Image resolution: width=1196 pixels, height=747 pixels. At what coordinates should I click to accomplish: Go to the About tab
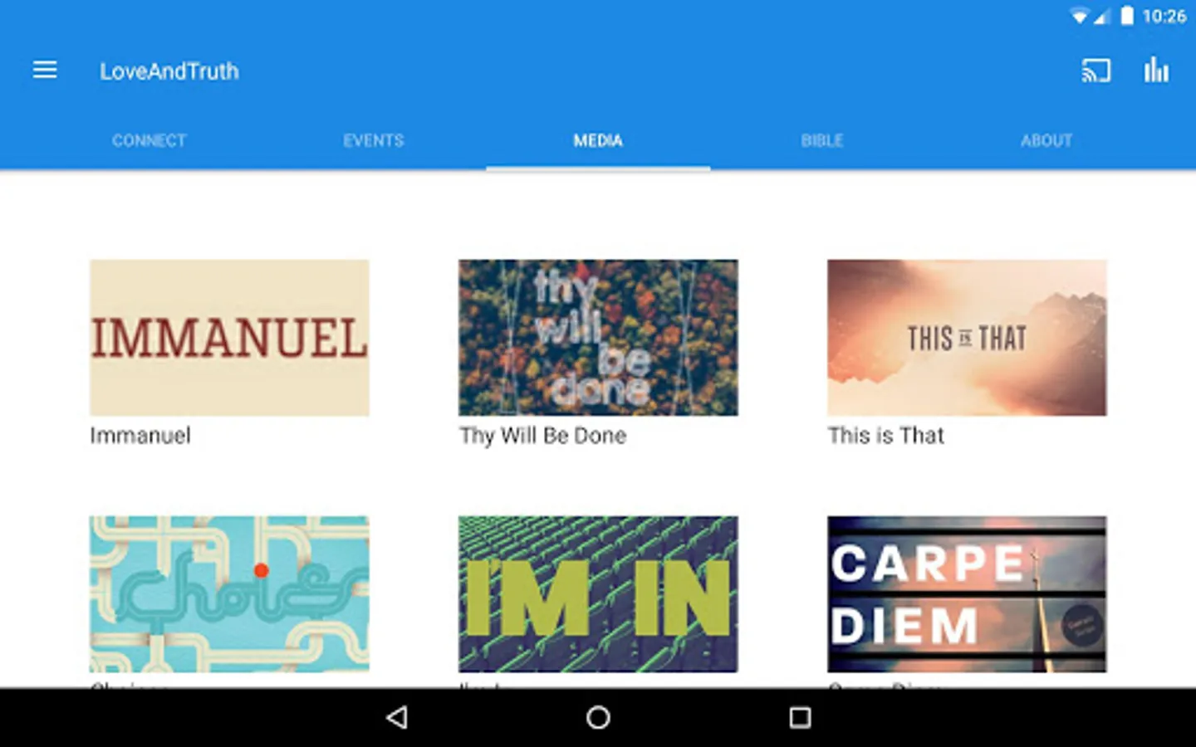pos(1046,140)
